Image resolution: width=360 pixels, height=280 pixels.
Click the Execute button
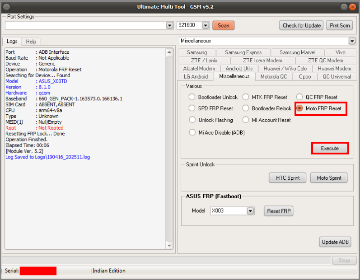(330, 148)
